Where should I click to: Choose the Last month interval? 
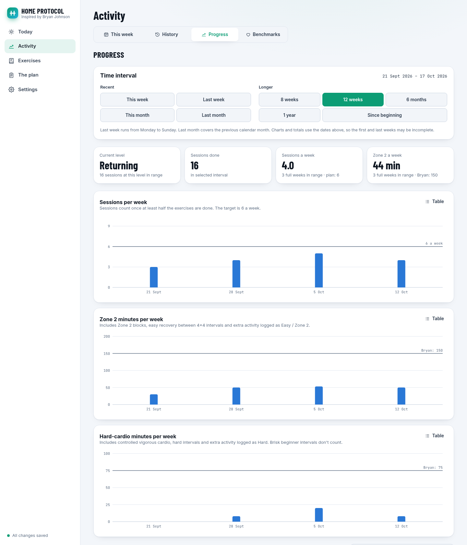tap(214, 115)
